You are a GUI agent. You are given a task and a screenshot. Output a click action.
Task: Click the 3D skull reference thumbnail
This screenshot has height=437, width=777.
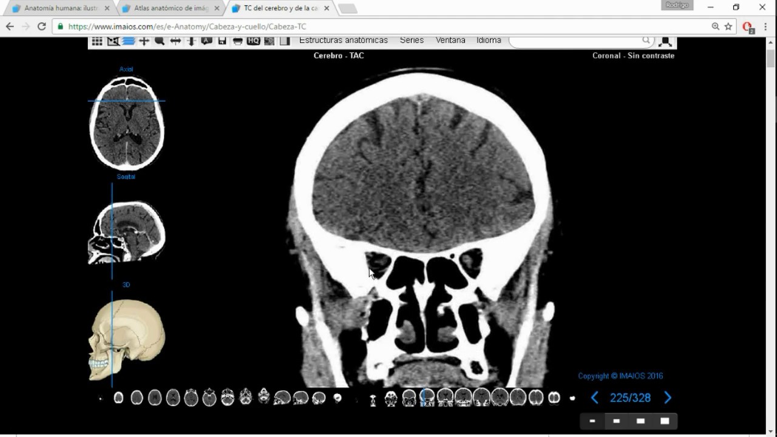pyautogui.click(x=127, y=339)
